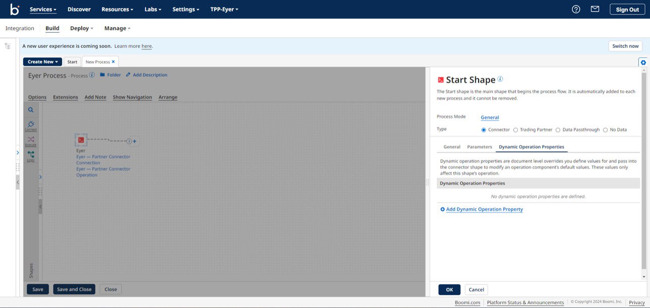
Task: Close the New Process tab
Action: pos(113,61)
